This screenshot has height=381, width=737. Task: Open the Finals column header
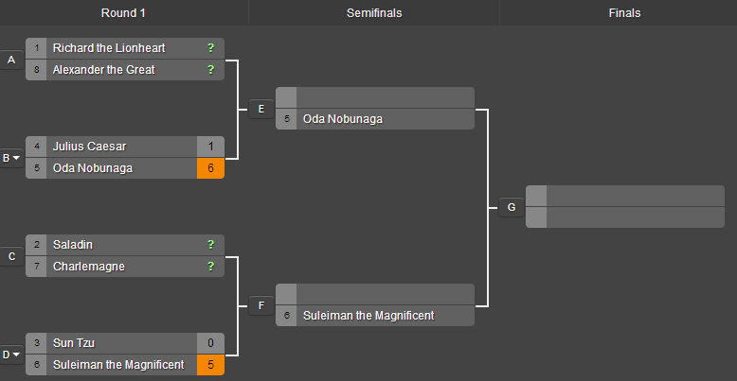[x=624, y=13]
